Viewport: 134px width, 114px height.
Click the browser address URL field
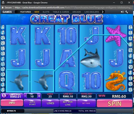pos(73,7)
